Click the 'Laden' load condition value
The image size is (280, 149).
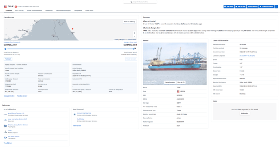click(x=7, y=71)
